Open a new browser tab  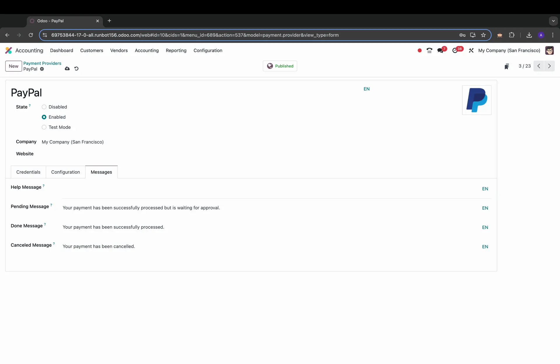[x=109, y=21]
